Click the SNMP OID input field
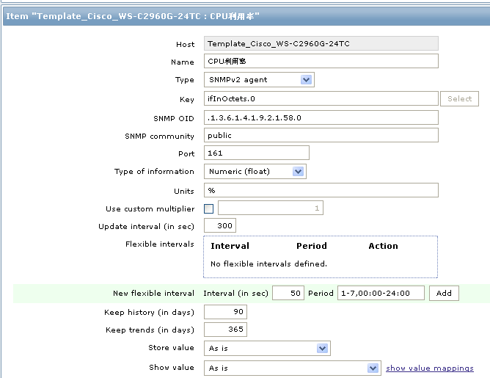Viewport: 490px width, 378px height. (321, 117)
